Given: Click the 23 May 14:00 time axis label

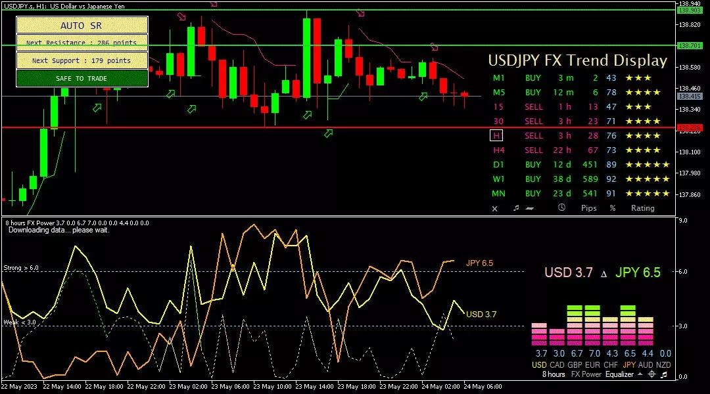Looking at the screenshot, I should pyautogui.click(x=315, y=387).
